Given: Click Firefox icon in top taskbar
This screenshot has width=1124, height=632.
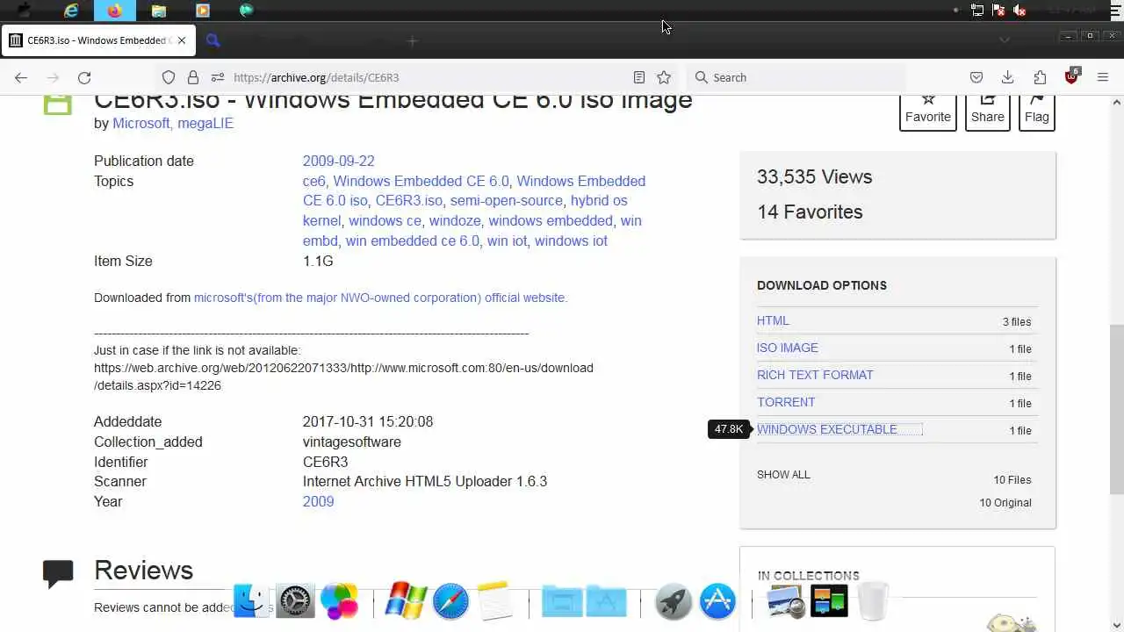Looking at the screenshot, I should (x=115, y=11).
